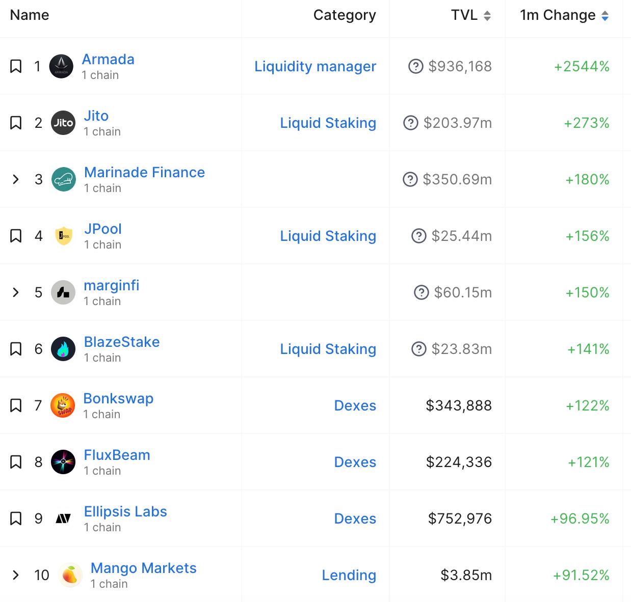This screenshot has height=602, width=631.
Task: Click the Armada protocol logo
Action: tap(61, 67)
